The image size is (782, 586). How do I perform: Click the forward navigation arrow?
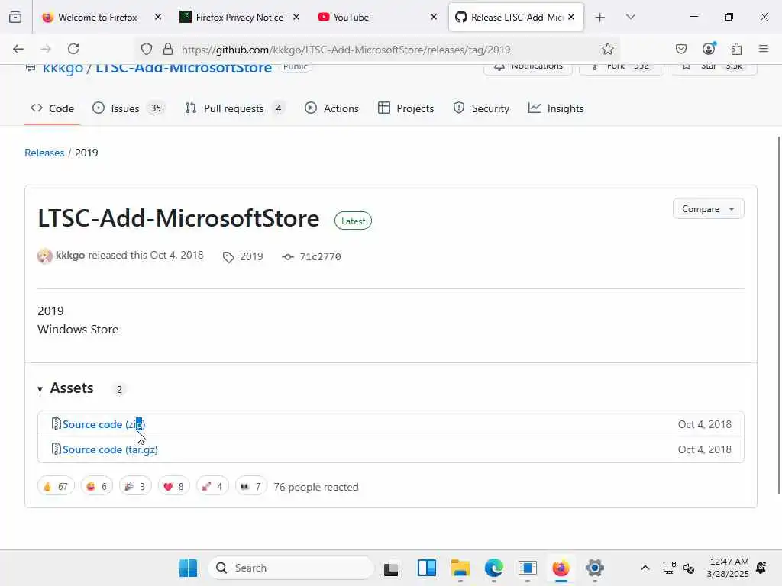[x=46, y=49]
